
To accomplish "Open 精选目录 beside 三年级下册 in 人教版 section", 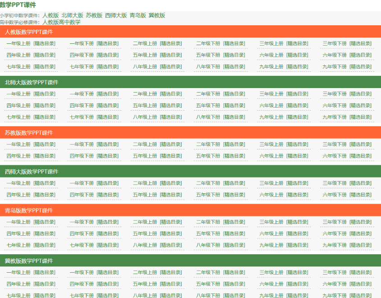I will click(x=361, y=44).
